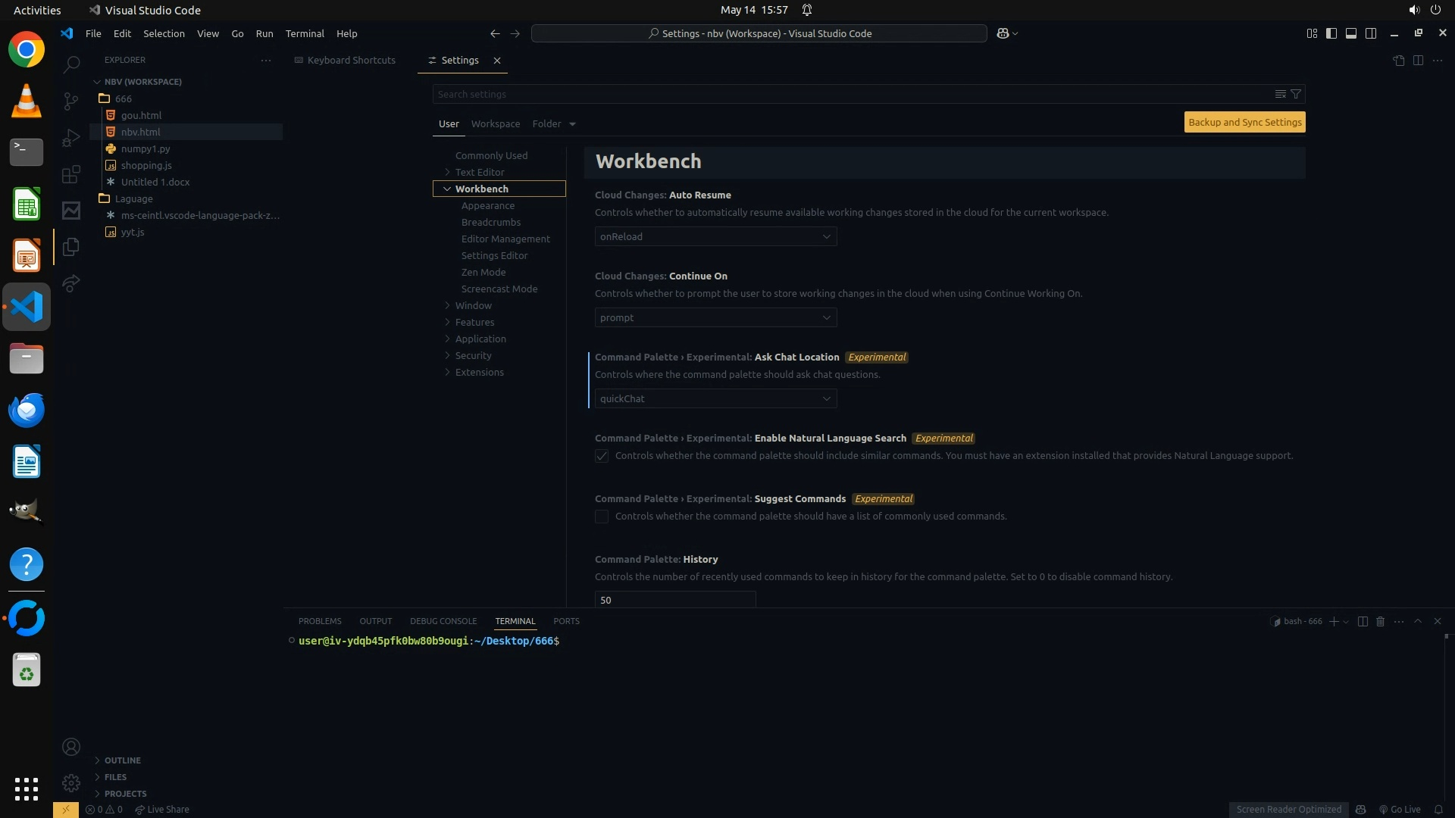
Task: Disable Enable Natural Language Search checkbox
Action: pos(602,456)
